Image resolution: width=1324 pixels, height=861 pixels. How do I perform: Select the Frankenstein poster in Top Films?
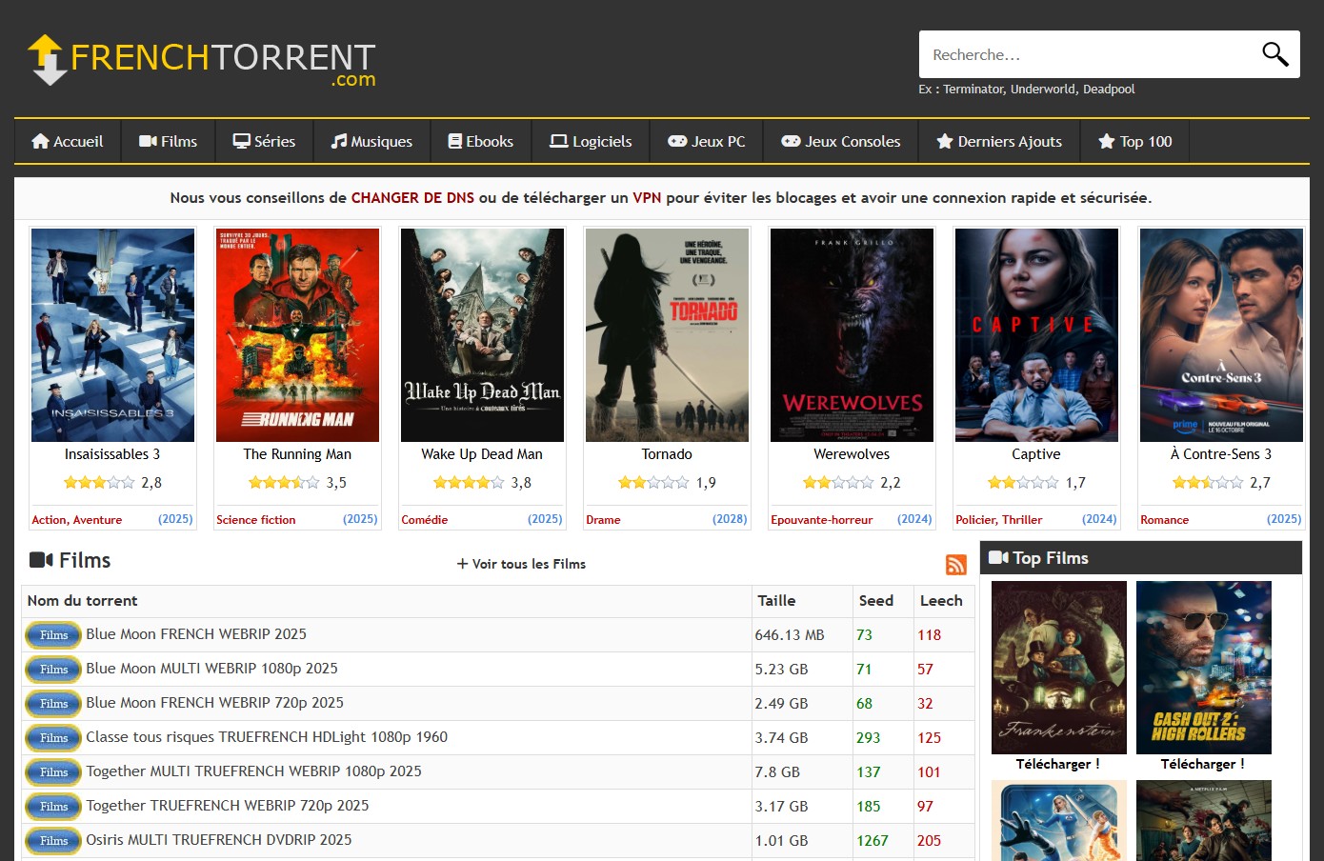point(1058,667)
